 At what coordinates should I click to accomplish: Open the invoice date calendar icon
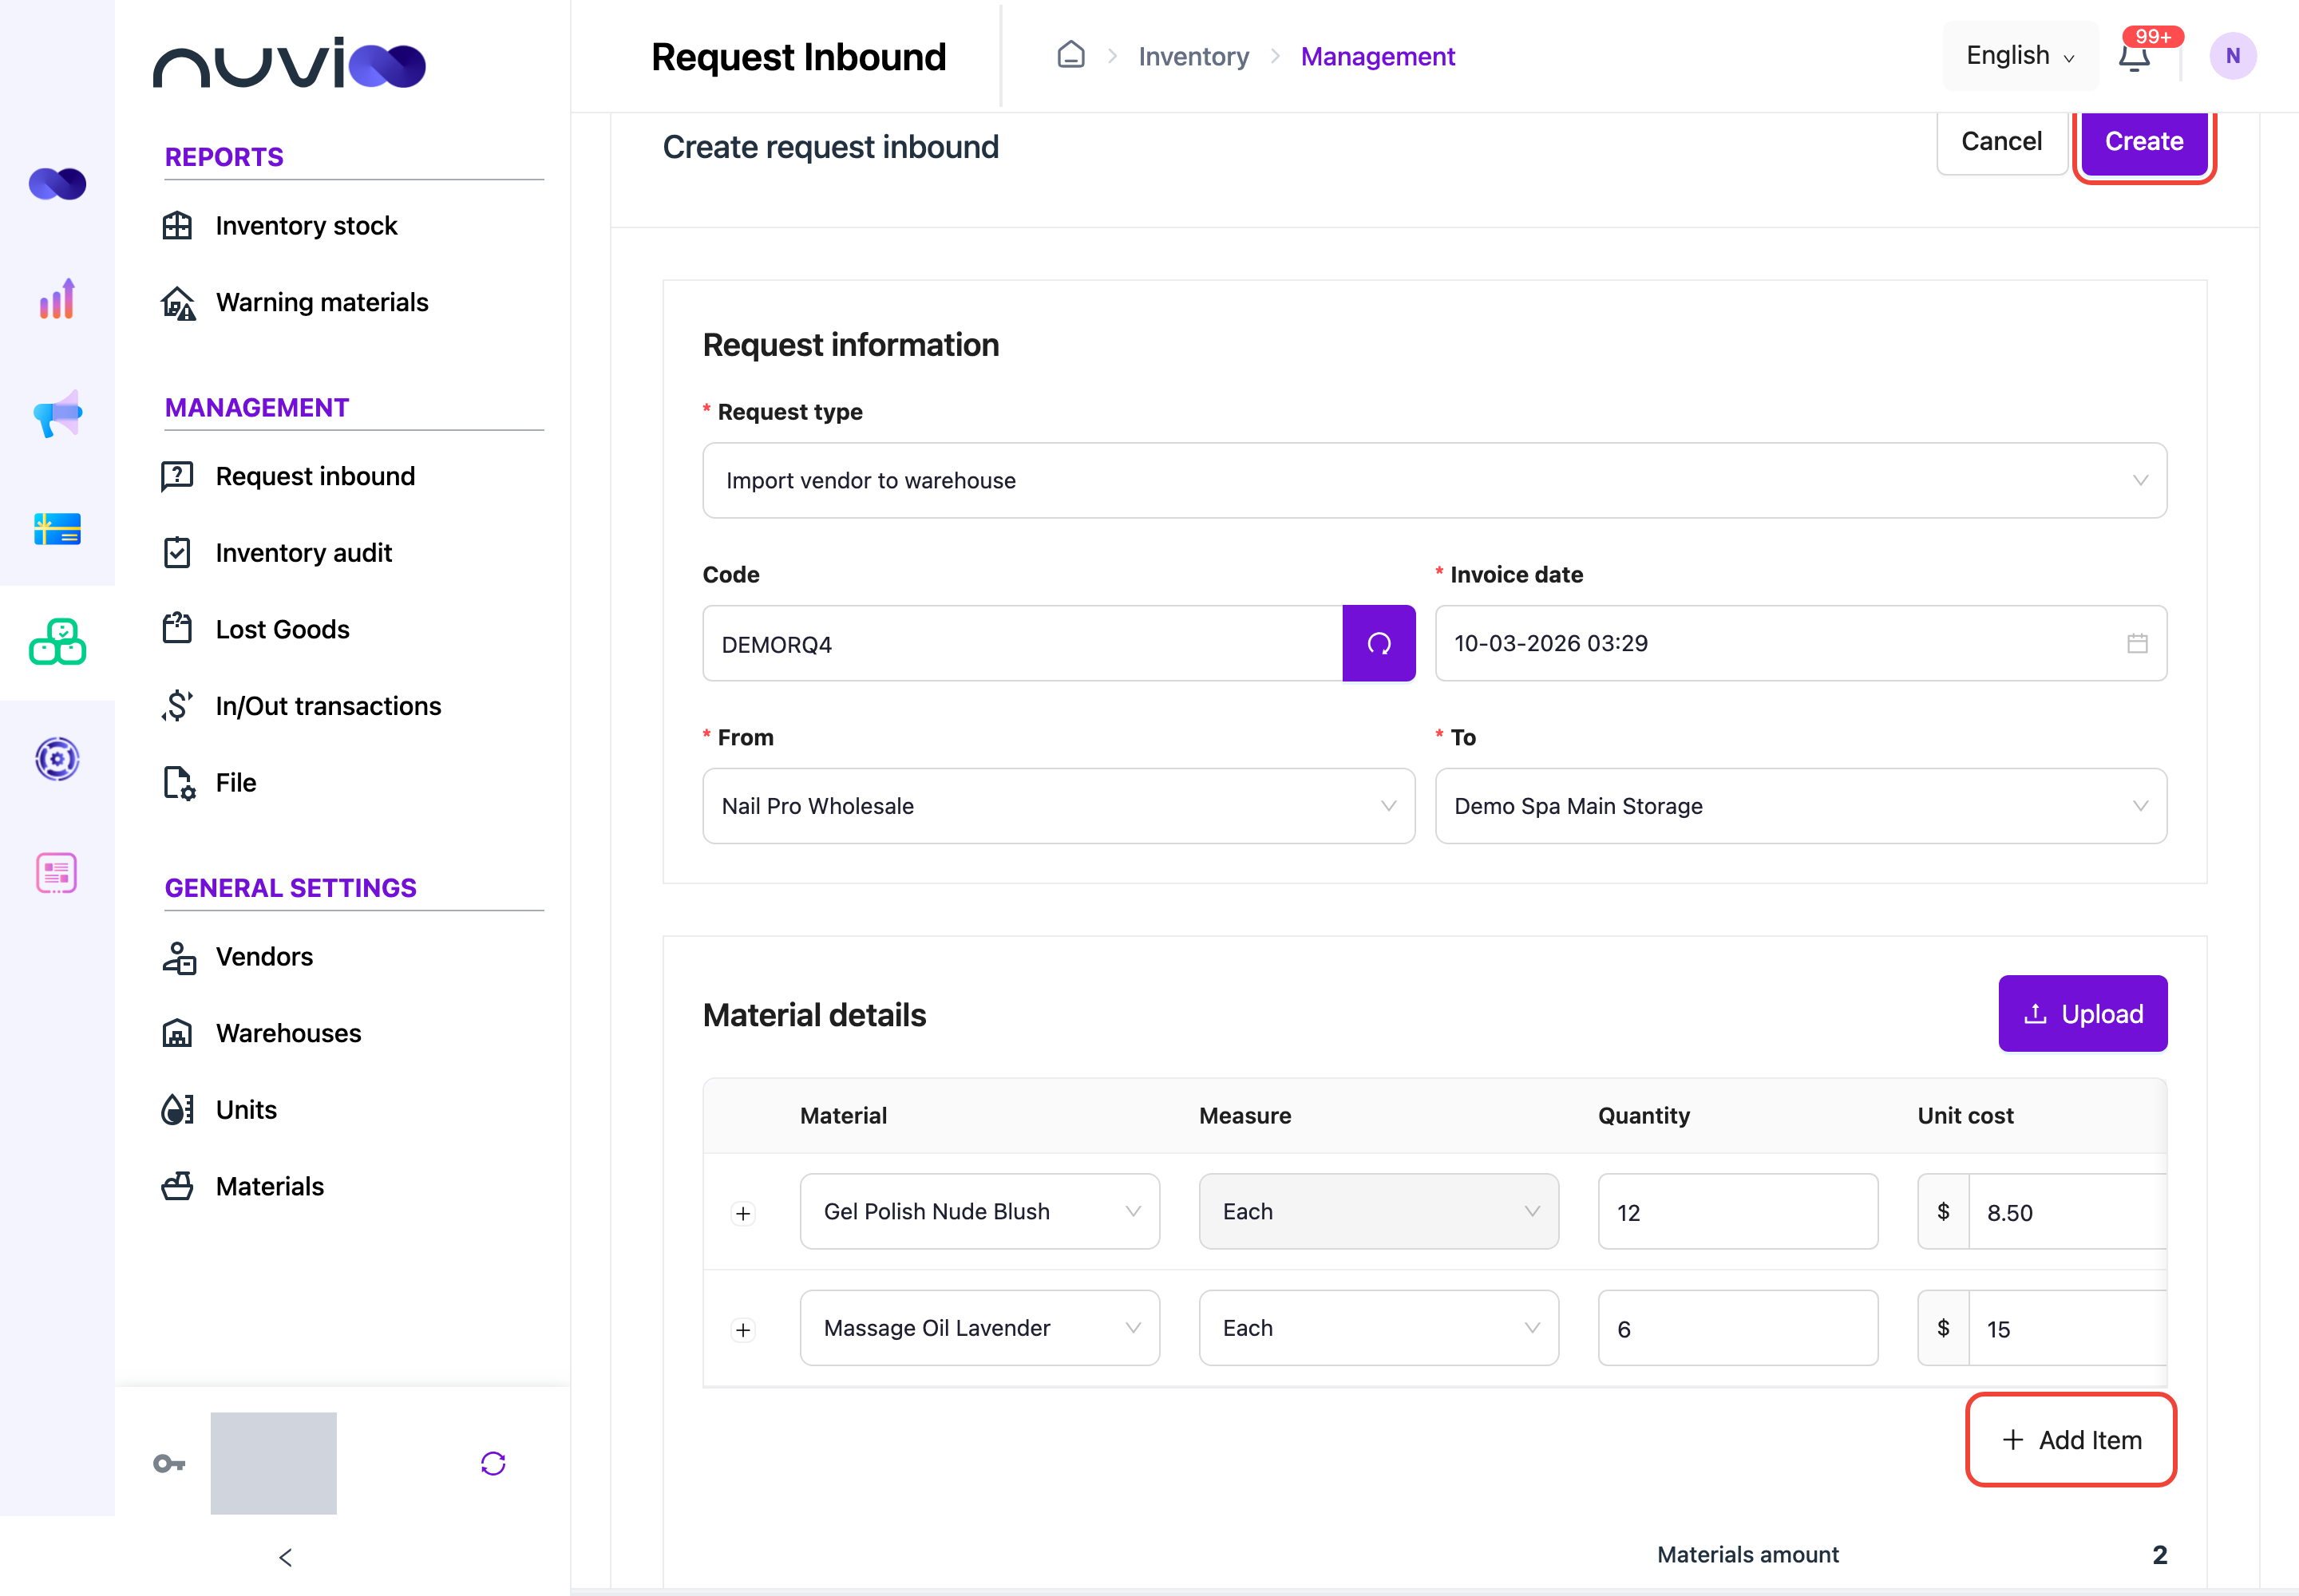click(x=2137, y=643)
